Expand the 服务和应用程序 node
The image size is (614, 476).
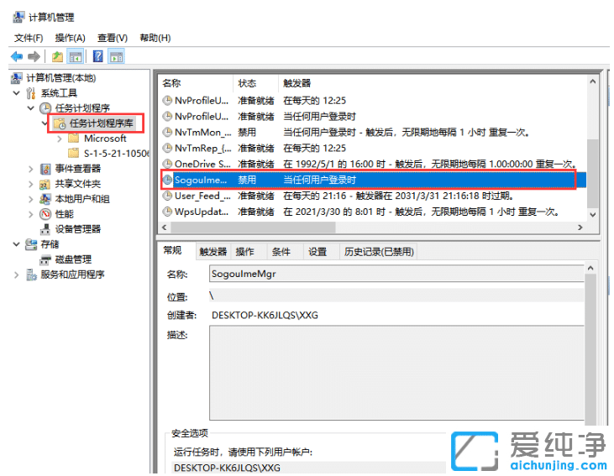pyautogui.click(x=17, y=275)
